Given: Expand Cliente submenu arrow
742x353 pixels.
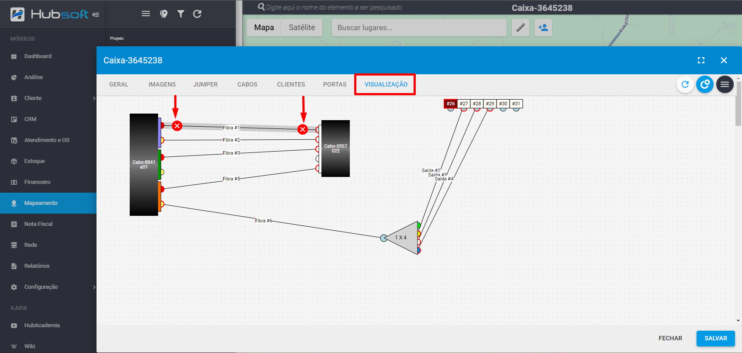Looking at the screenshot, I should (x=94, y=98).
